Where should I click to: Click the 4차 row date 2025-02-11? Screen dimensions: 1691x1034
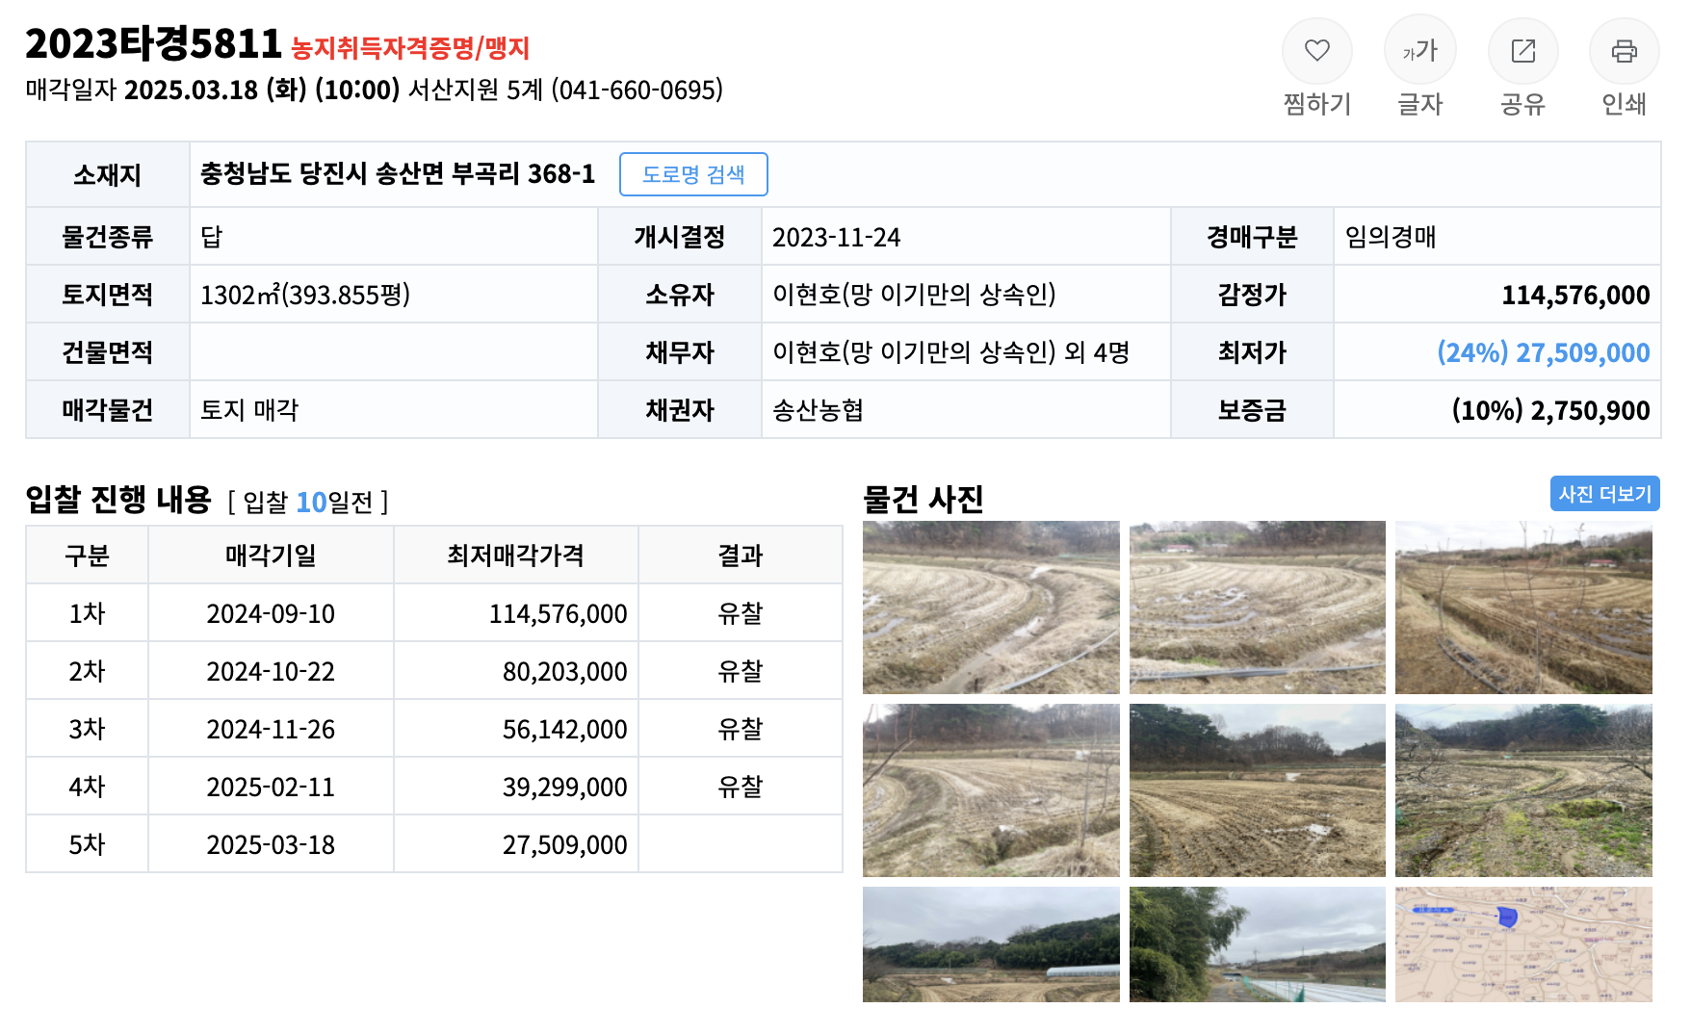271,787
